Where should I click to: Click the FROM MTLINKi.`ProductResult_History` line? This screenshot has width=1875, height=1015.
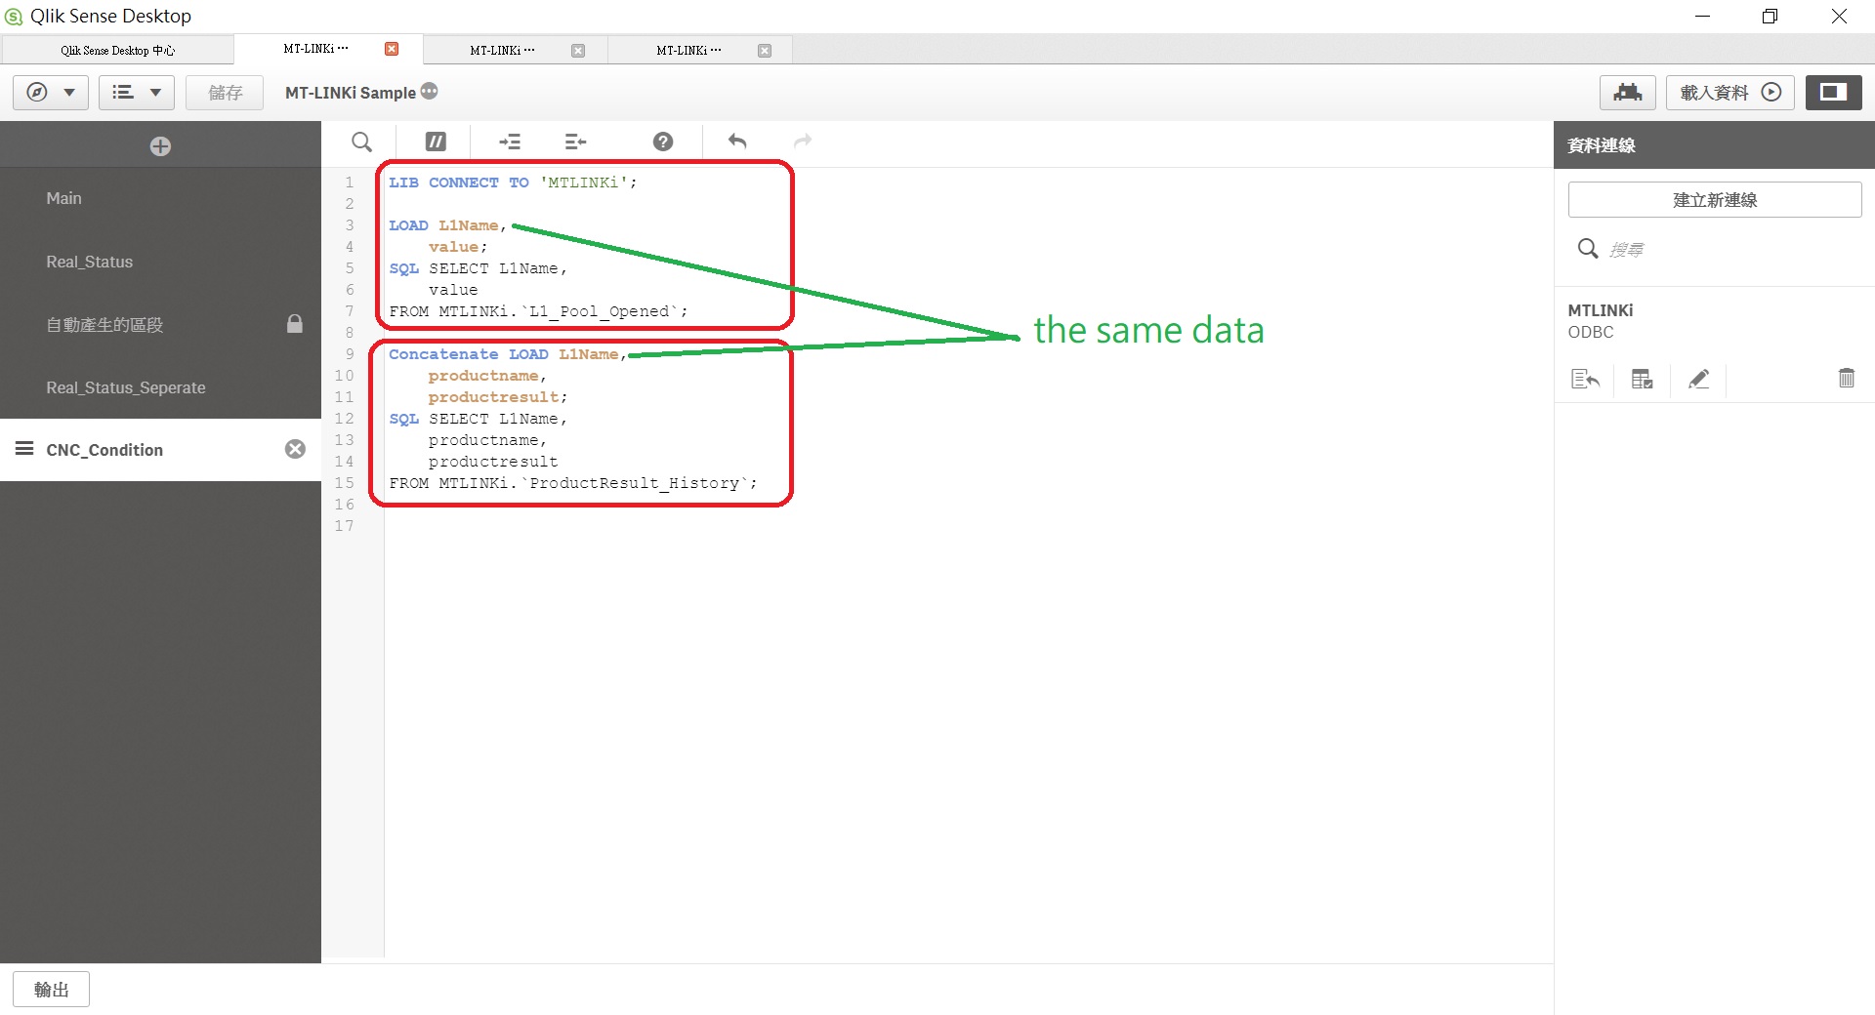[x=573, y=483]
